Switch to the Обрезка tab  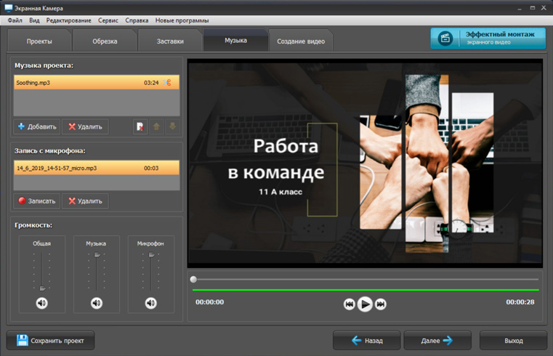point(105,41)
